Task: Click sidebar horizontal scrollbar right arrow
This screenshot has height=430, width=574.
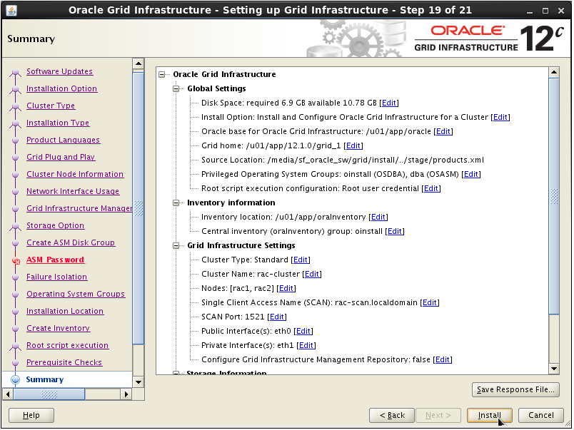Action: (126, 394)
